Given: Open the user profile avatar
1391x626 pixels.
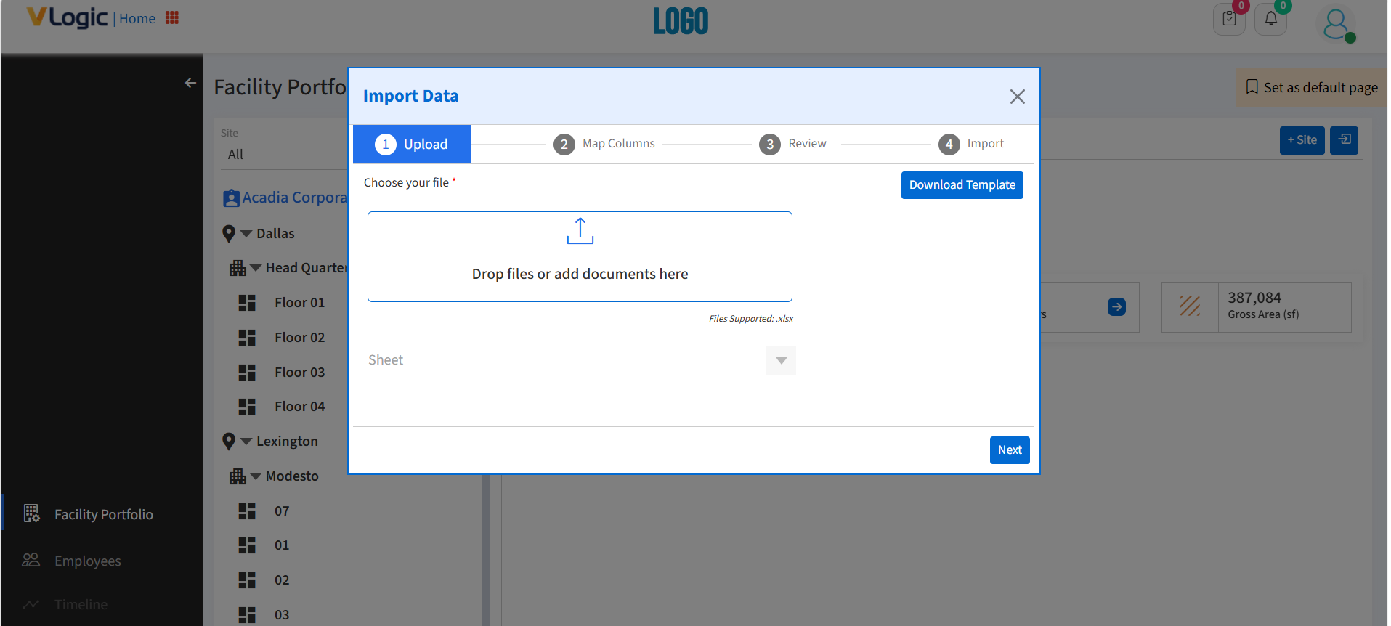Looking at the screenshot, I should point(1335,24).
